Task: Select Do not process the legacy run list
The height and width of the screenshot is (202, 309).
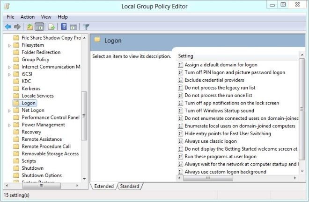Action: (220, 88)
